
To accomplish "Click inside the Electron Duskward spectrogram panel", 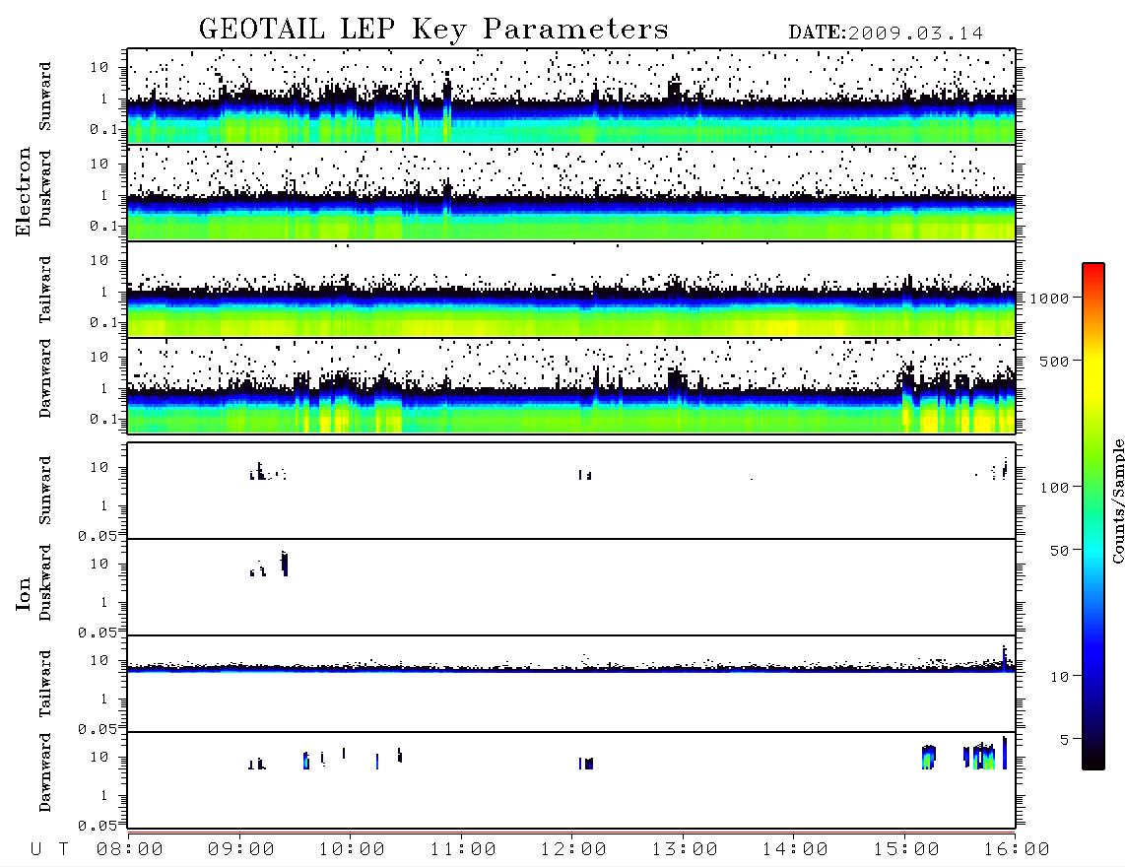I will (571, 192).
